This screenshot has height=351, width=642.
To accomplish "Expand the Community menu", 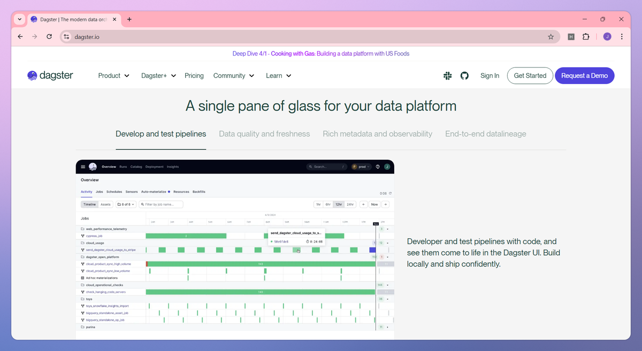I will (x=234, y=76).
